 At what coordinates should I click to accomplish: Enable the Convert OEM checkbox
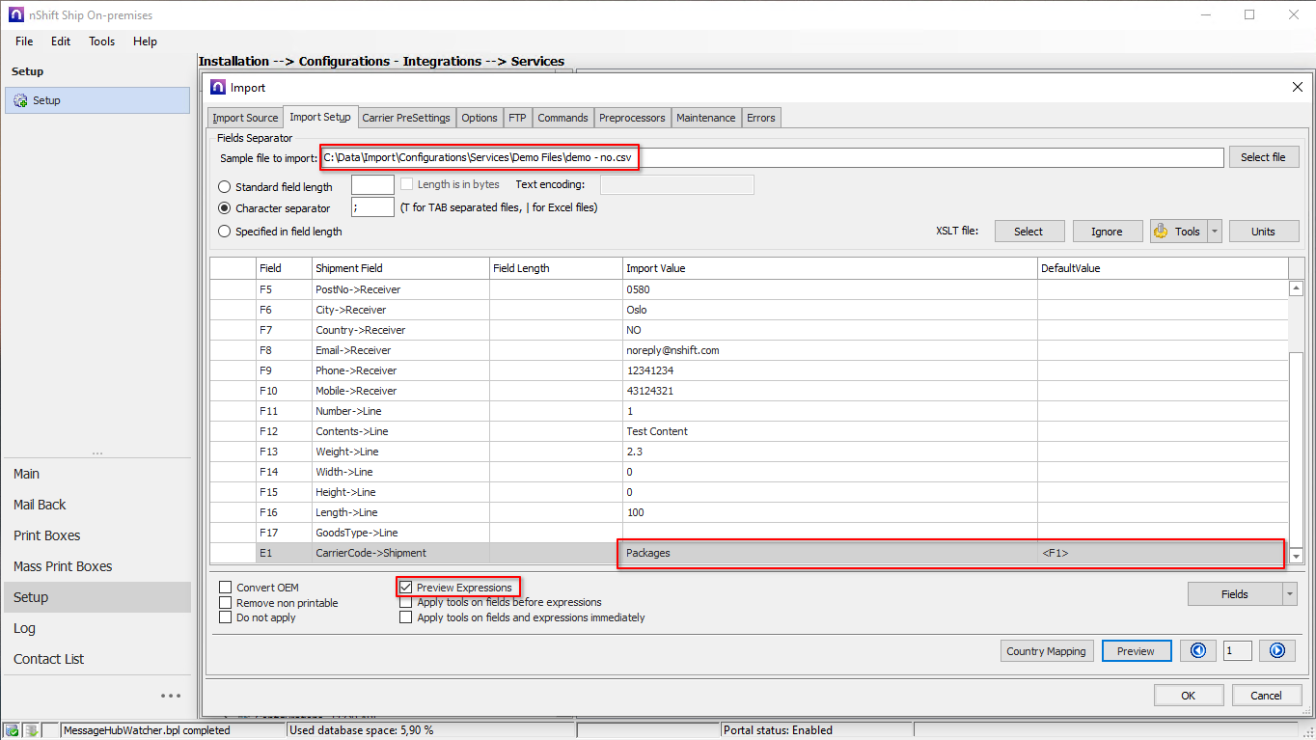point(226,588)
